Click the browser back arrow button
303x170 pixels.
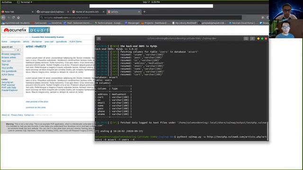pyautogui.click(x=3, y=17)
